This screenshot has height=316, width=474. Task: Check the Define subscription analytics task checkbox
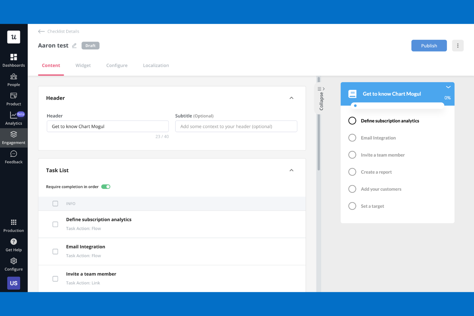[x=55, y=224]
